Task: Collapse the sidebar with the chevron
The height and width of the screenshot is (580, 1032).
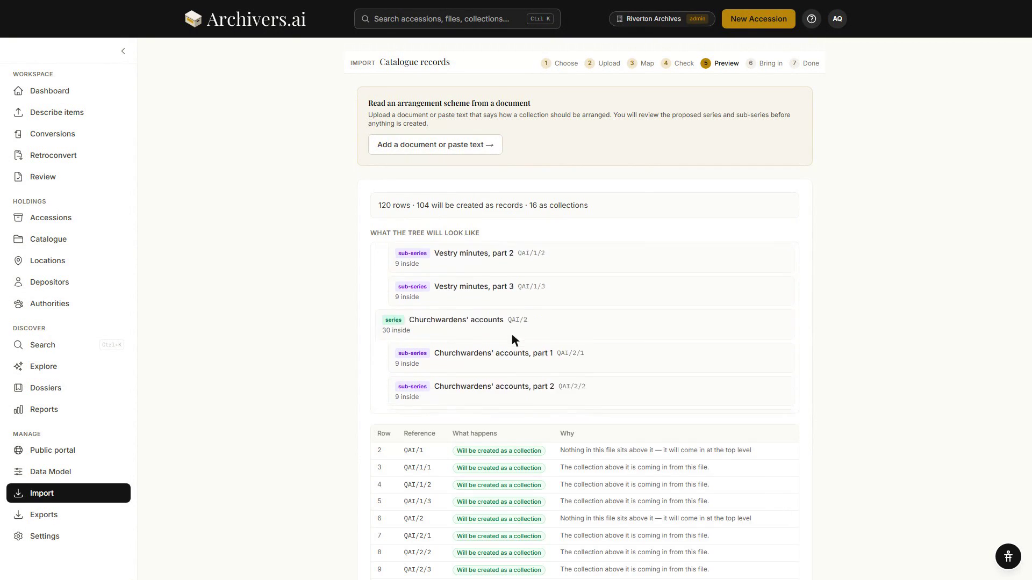Action: point(123,51)
